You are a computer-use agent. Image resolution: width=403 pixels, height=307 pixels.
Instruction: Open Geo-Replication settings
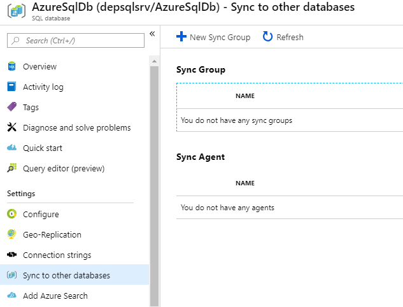[x=52, y=235]
